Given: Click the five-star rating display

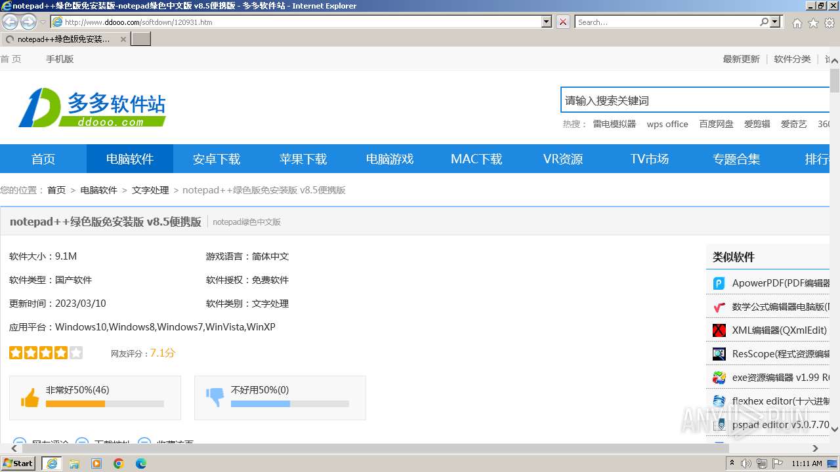Looking at the screenshot, I should coord(46,353).
